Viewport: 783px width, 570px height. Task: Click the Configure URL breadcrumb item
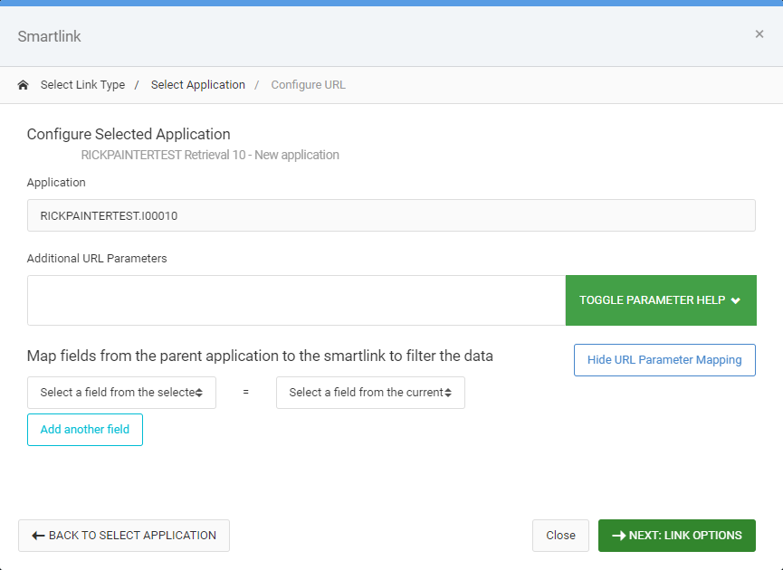coord(308,85)
